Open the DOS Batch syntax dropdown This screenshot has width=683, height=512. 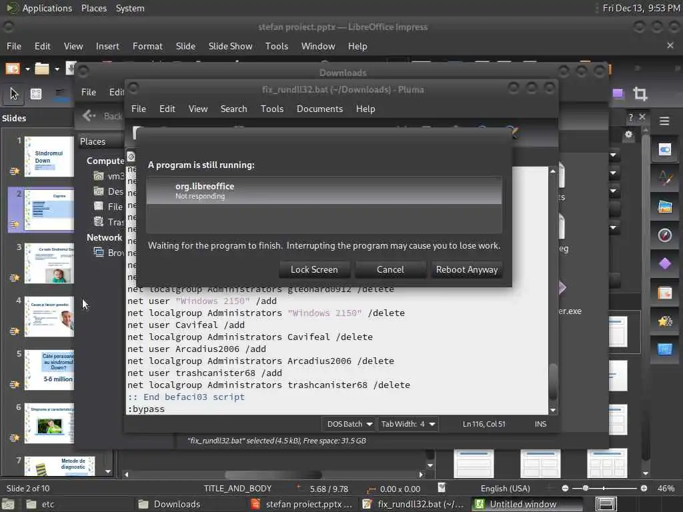[349, 423]
